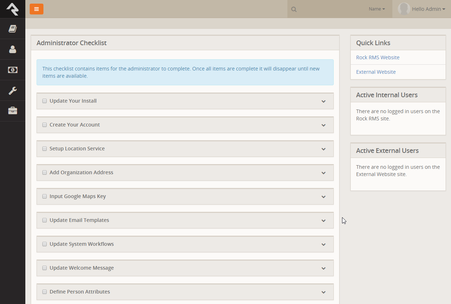Open the wrench Tools icon in sidebar
Screen dimensions: 451x304
(x=13, y=90)
